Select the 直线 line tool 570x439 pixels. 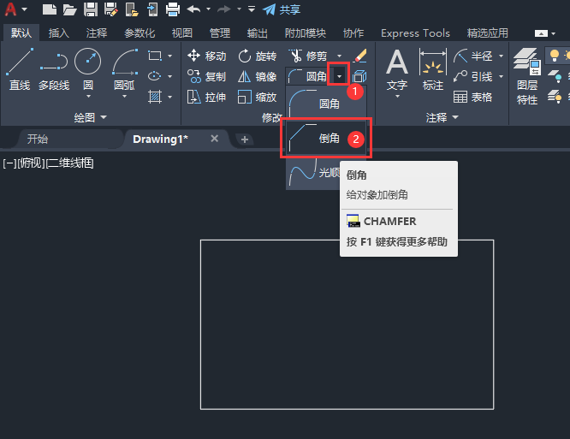[x=20, y=70]
